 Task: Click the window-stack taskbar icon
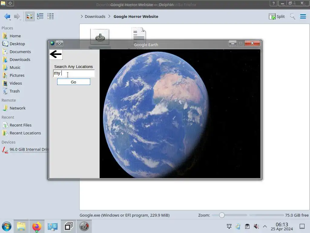click(68, 226)
